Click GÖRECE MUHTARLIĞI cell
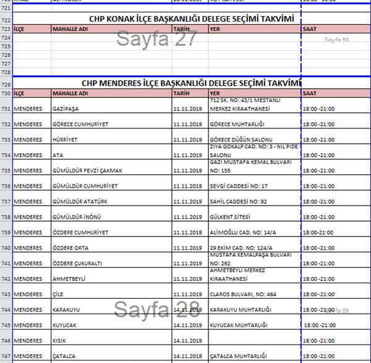The width and height of the screenshot is (371, 363). click(x=255, y=120)
